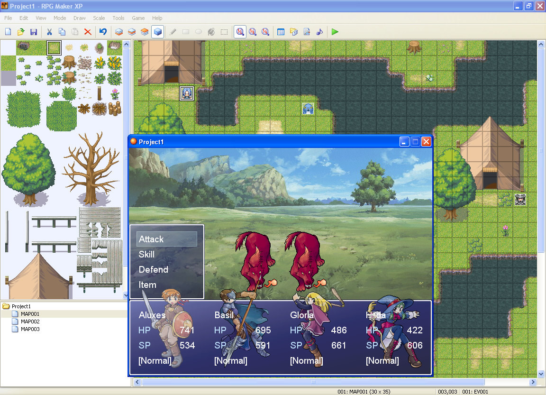Click status bar text '001: MAP001 (30 x 35)'
This screenshot has height=395, width=546.
click(364, 392)
